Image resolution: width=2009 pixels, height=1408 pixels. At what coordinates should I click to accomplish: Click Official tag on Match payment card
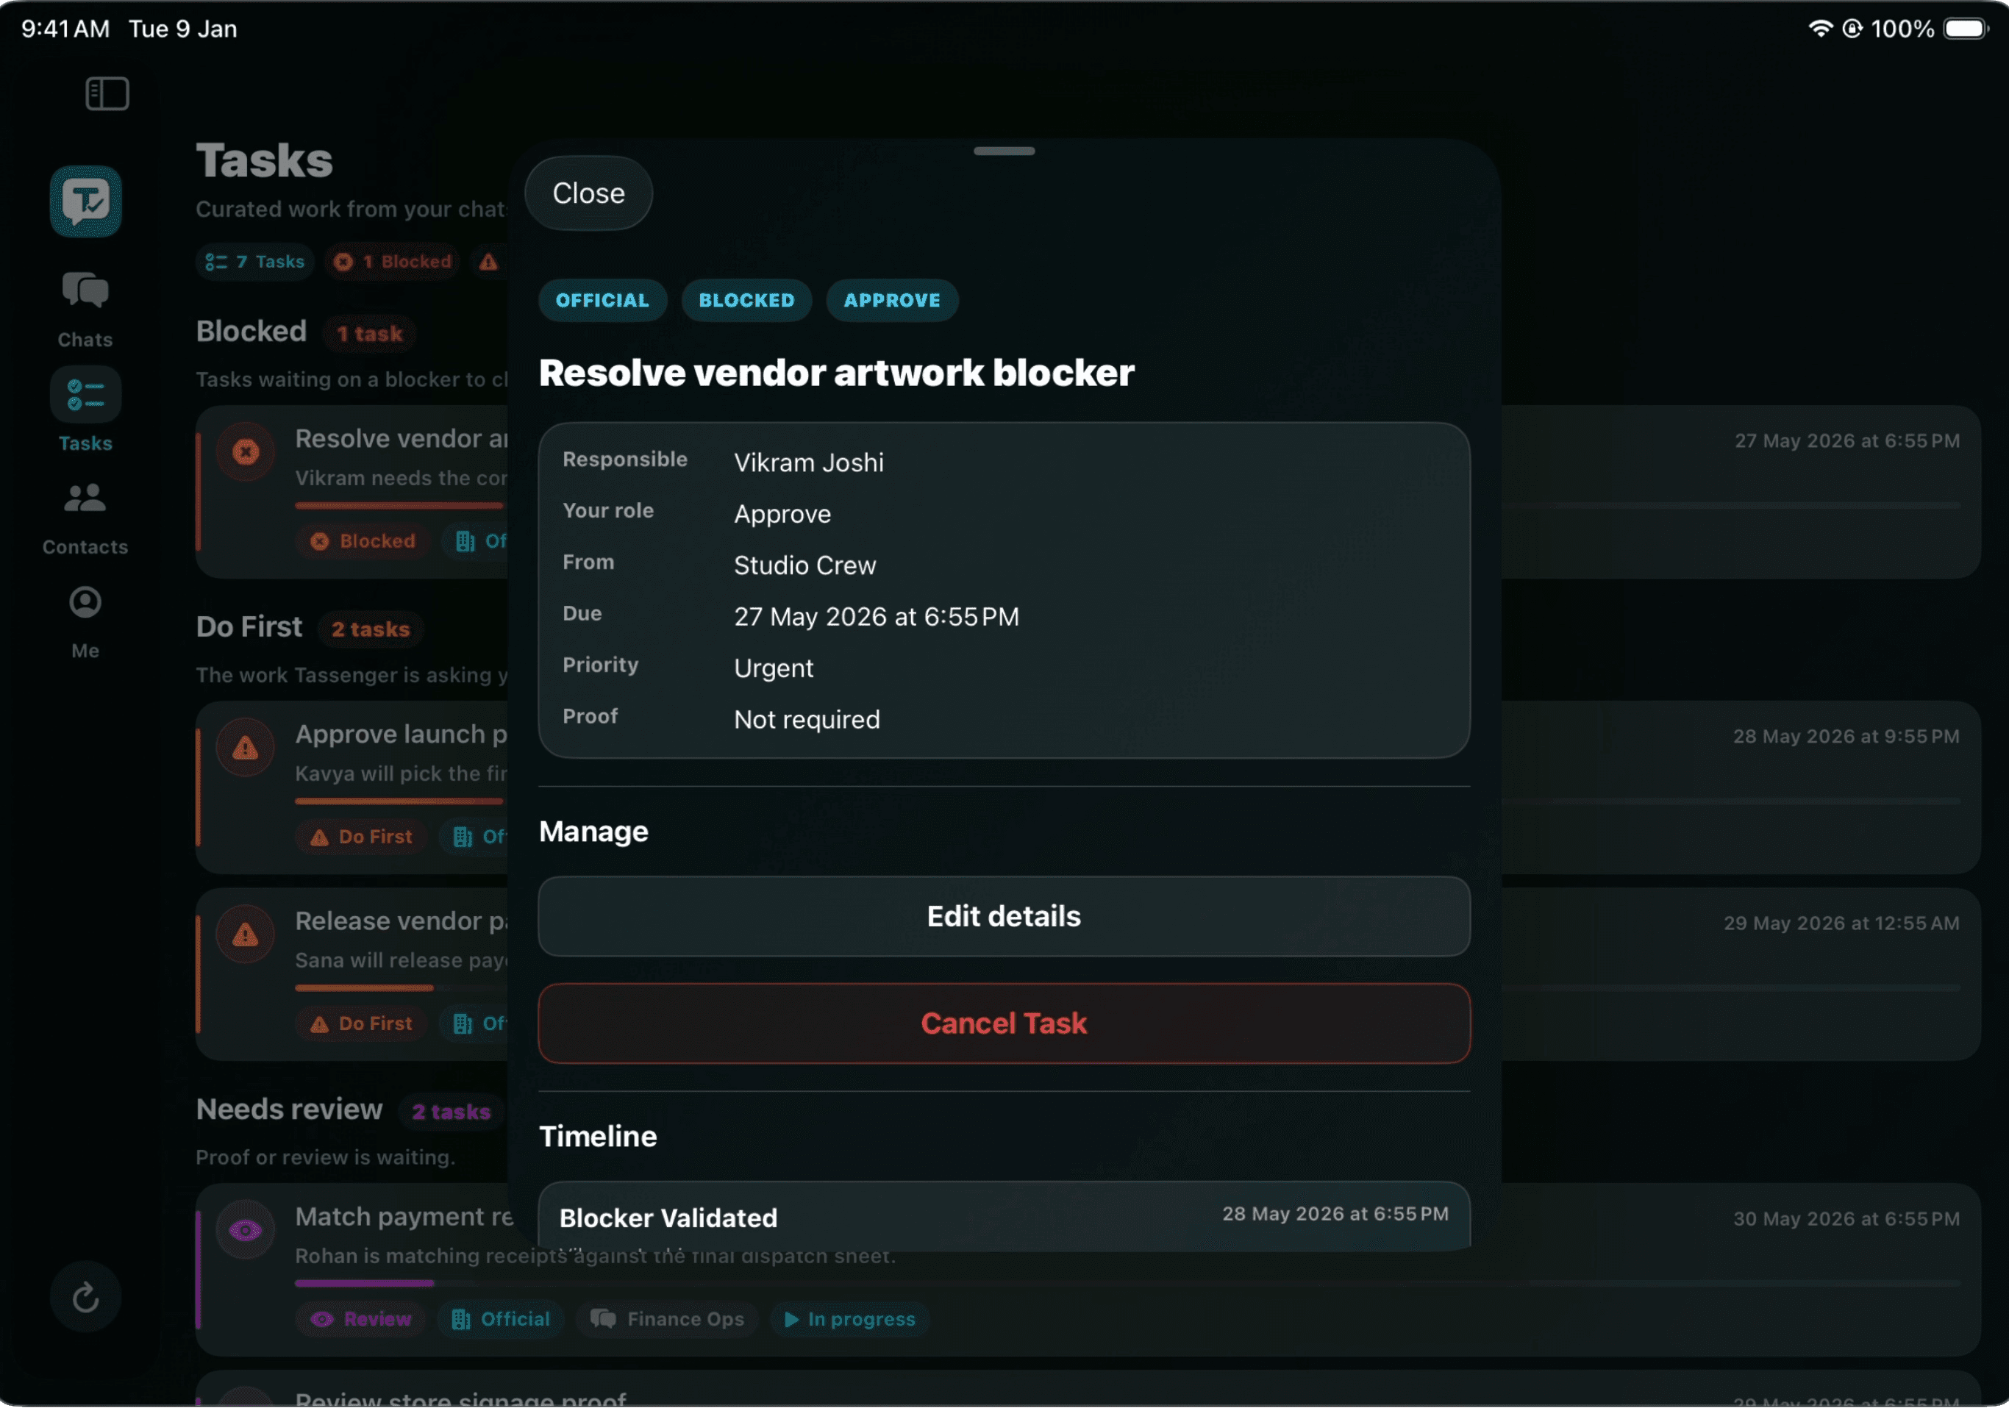pyautogui.click(x=501, y=1319)
